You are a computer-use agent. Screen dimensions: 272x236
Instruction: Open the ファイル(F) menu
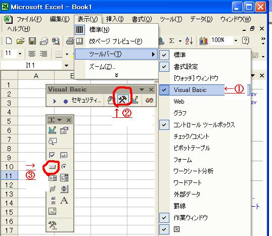[x=29, y=19]
